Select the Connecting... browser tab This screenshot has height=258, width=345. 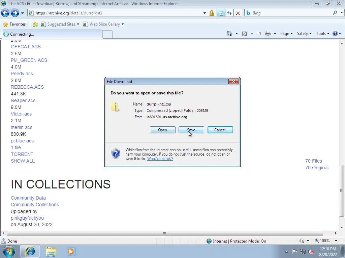click(52, 34)
